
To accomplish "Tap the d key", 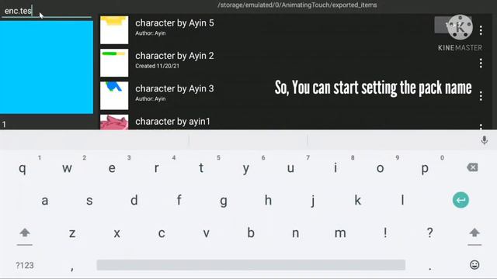I will (134, 201).
